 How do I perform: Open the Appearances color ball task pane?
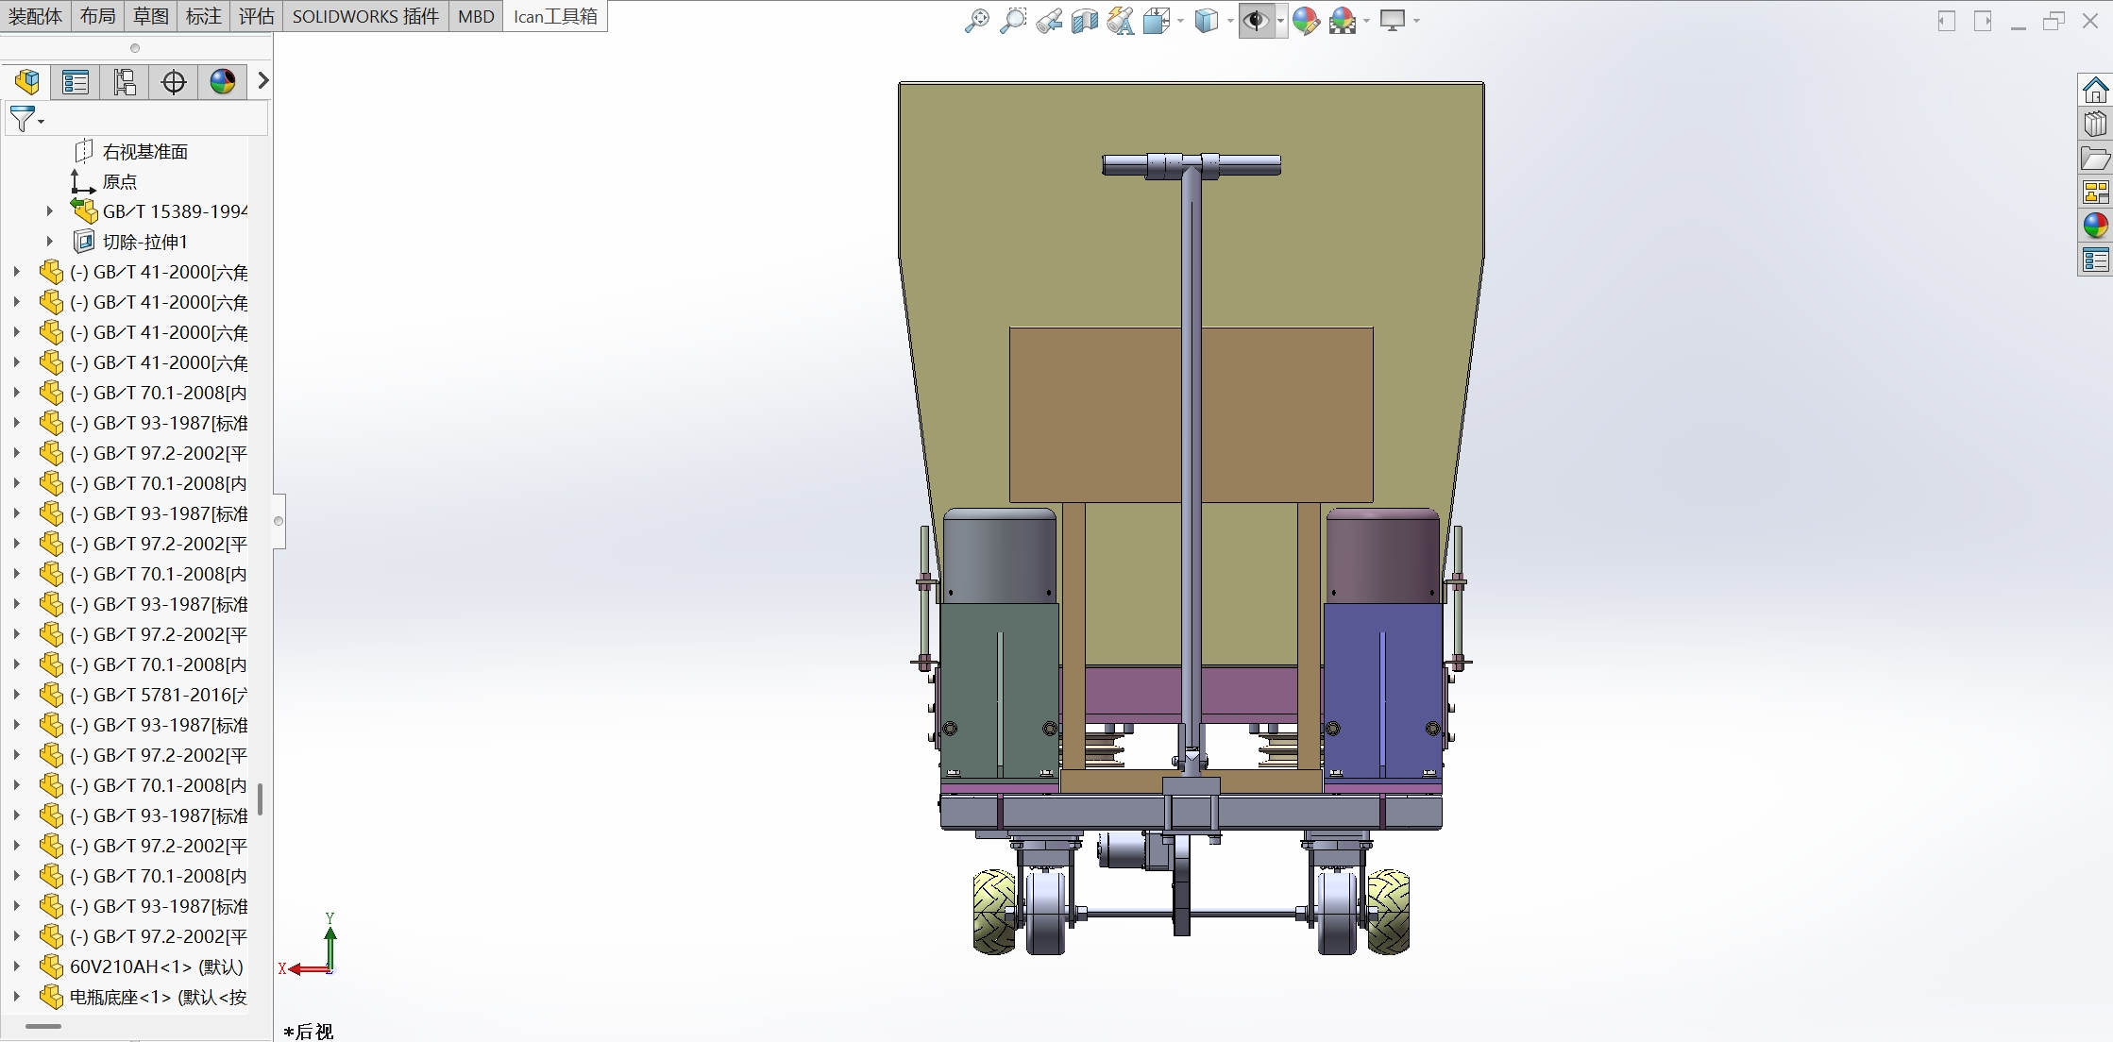pos(2095,225)
